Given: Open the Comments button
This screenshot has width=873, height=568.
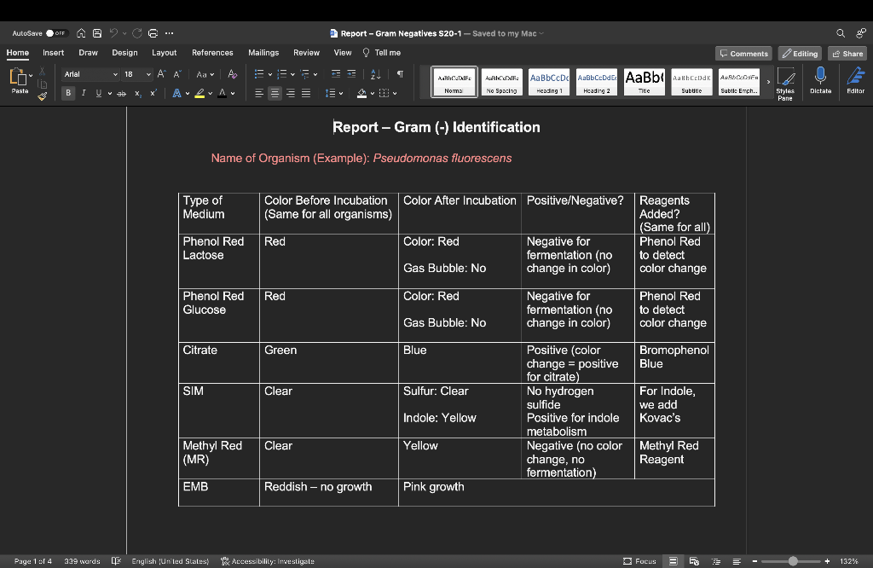Looking at the screenshot, I should pyautogui.click(x=743, y=54).
